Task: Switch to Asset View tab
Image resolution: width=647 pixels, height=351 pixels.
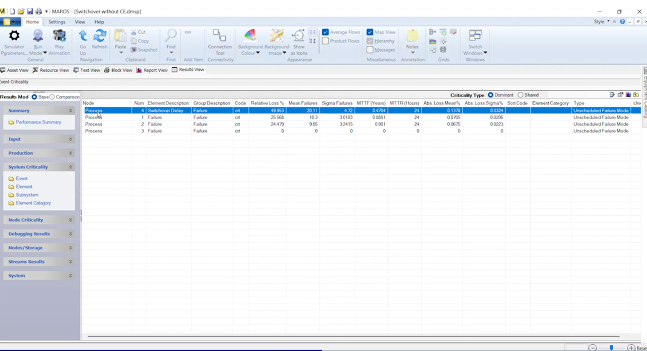Action: [15, 70]
